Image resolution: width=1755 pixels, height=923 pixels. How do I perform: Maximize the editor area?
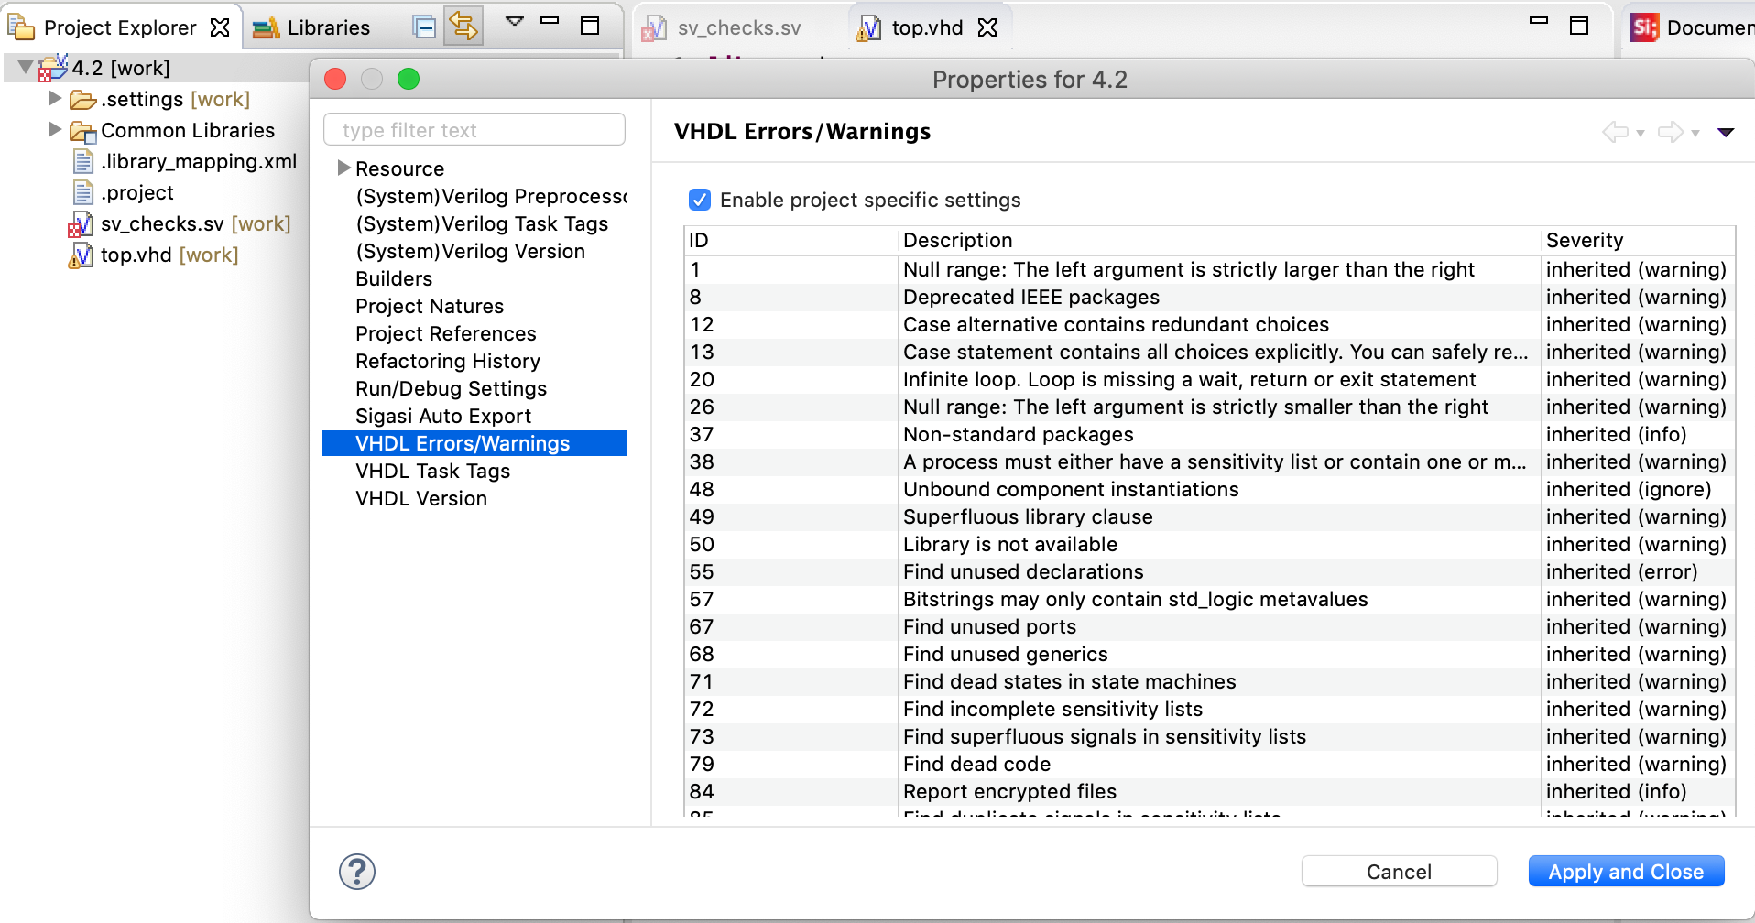1579,26
